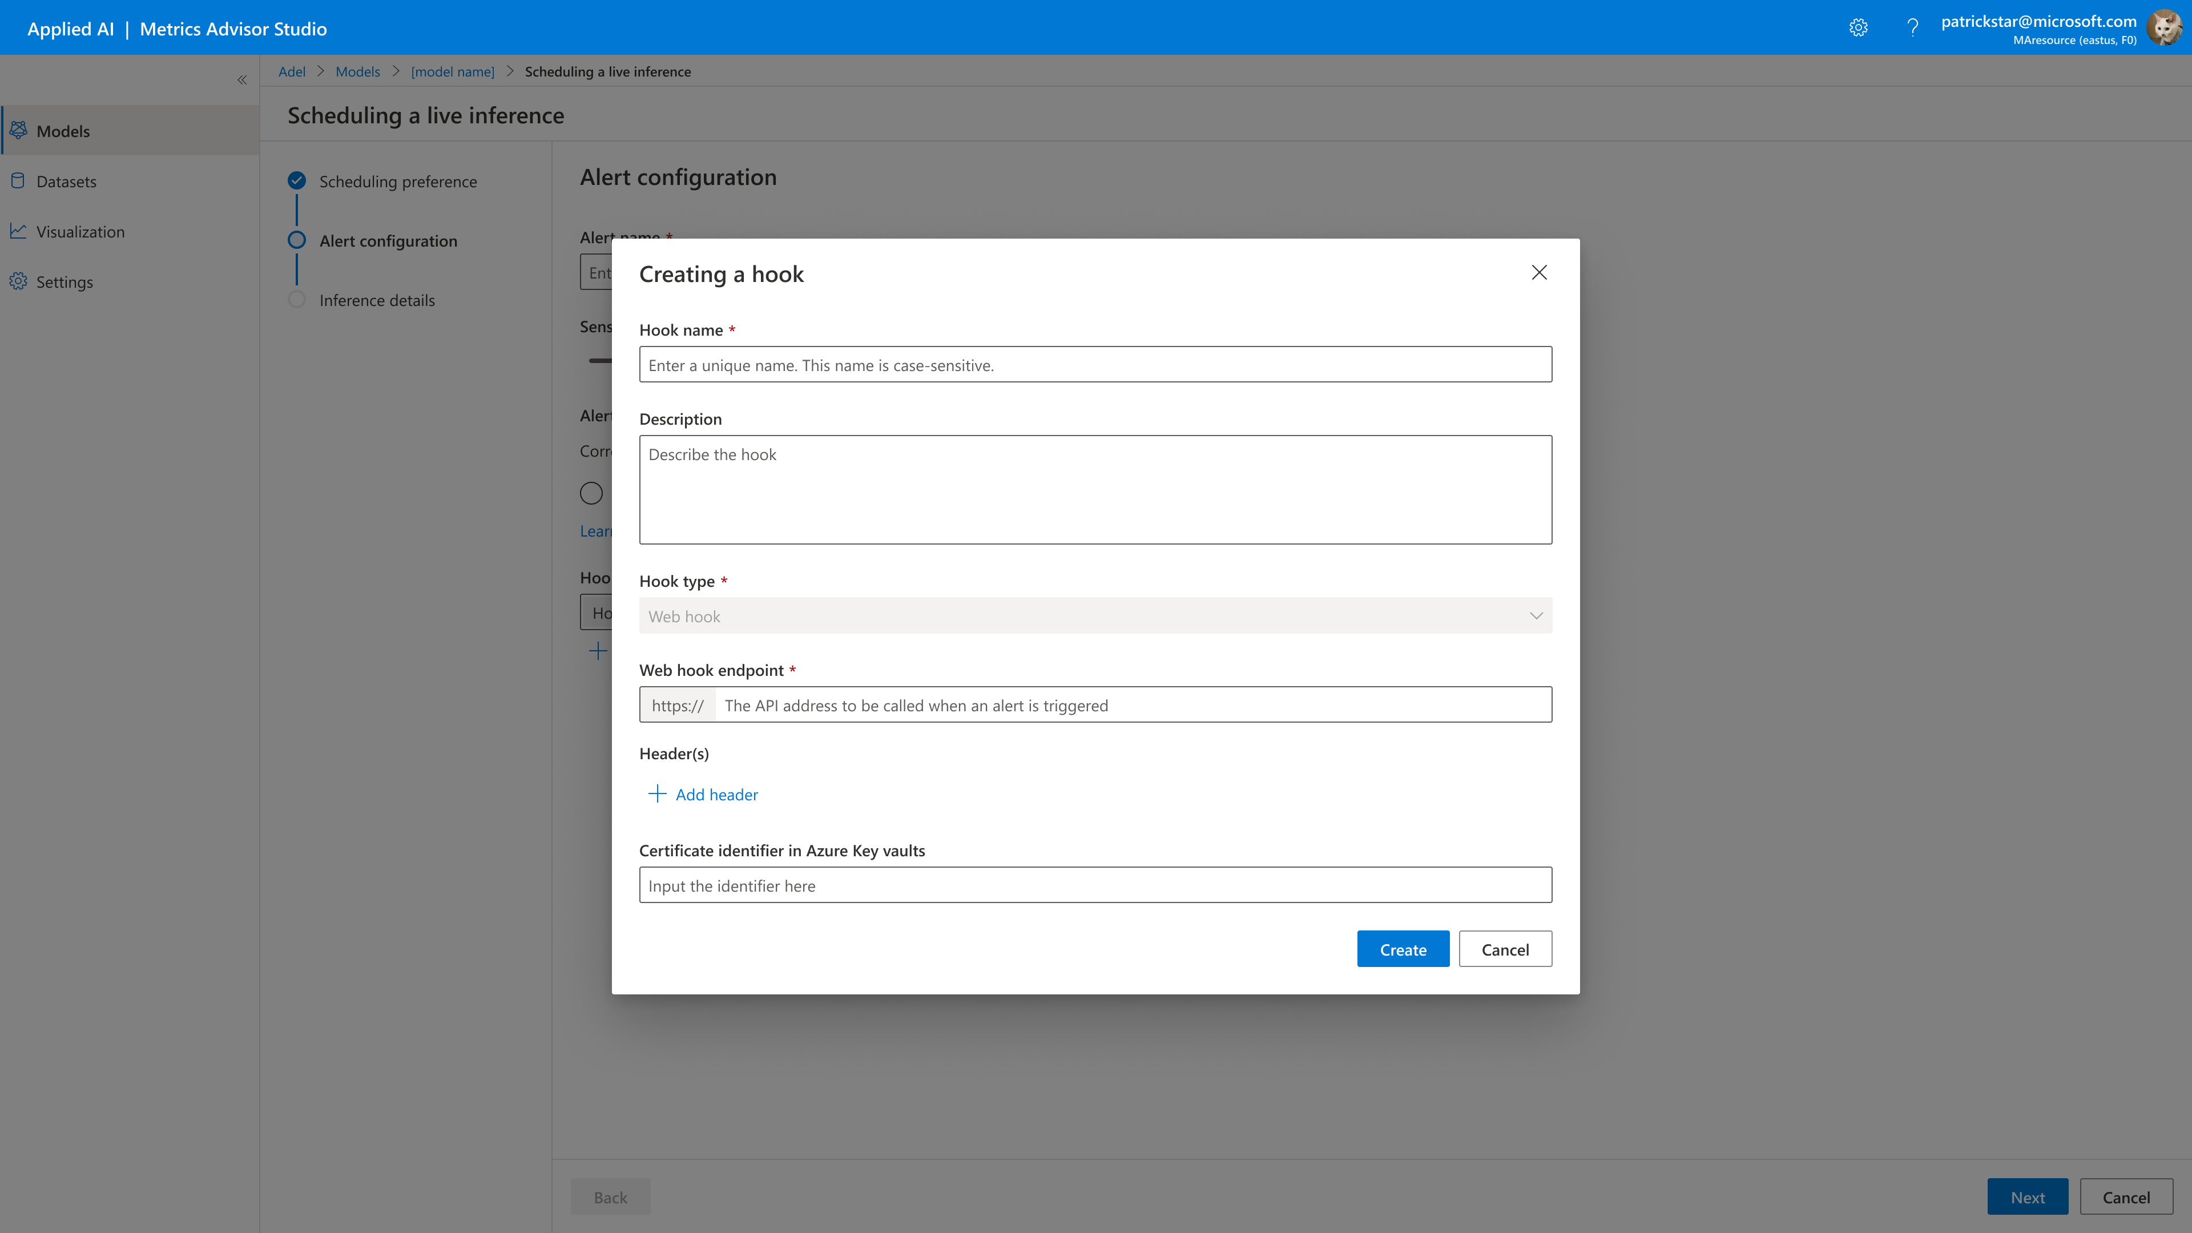This screenshot has height=1233, width=2192.
Task: Click the dialog's Cancel button
Action: click(x=1505, y=949)
